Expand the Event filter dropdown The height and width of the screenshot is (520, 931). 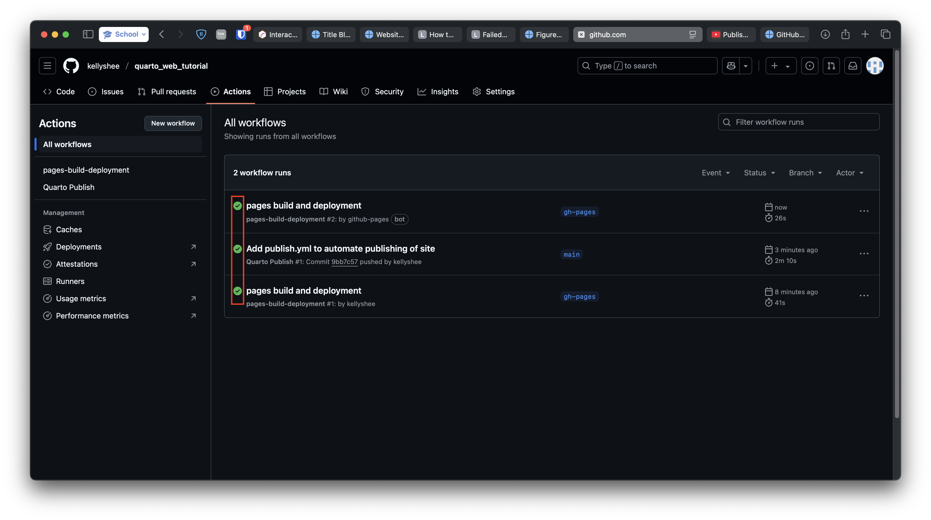tap(715, 173)
